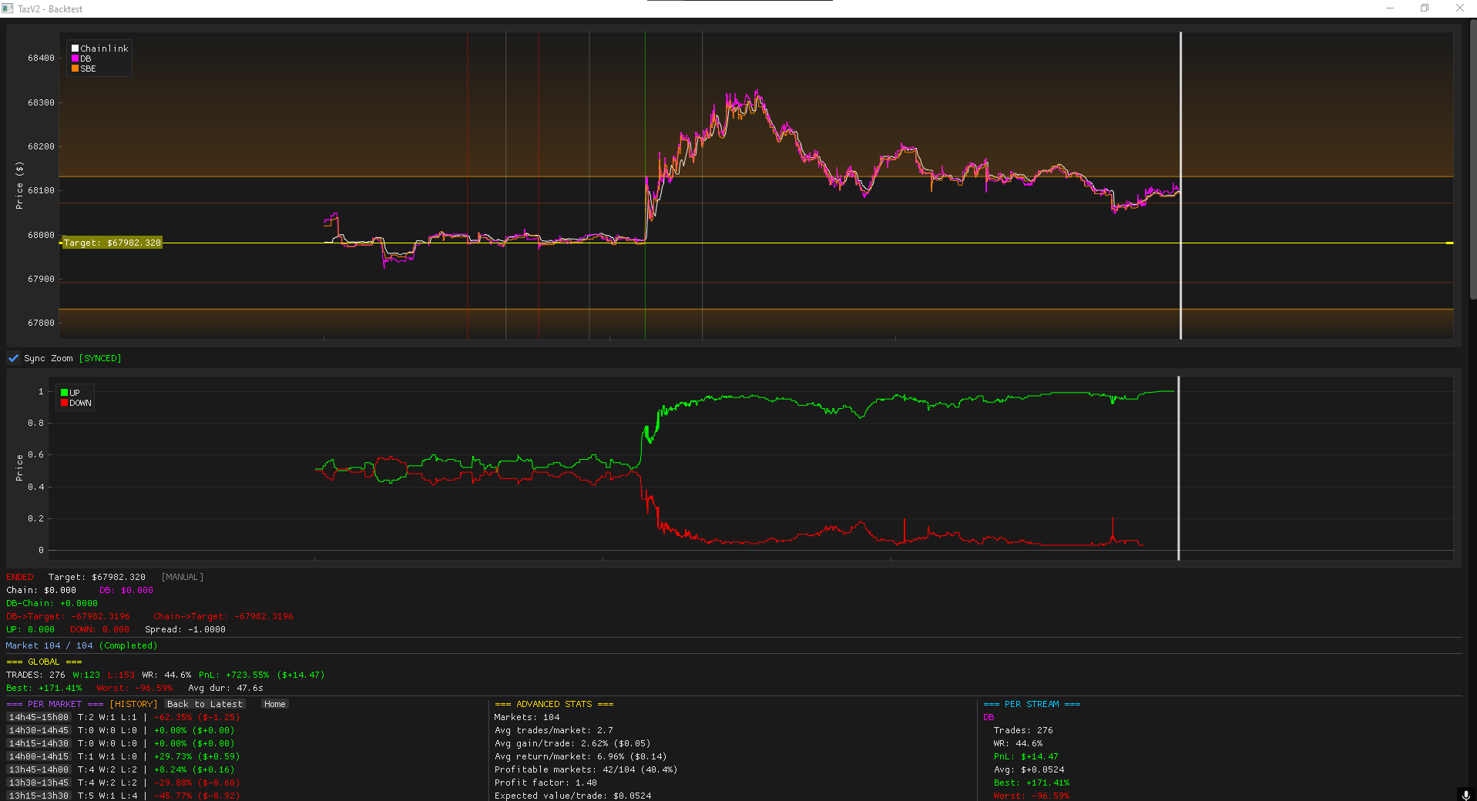1477x801 pixels.
Task: Uncheck the Sync Zoom checkbox
Action: (x=13, y=357)
